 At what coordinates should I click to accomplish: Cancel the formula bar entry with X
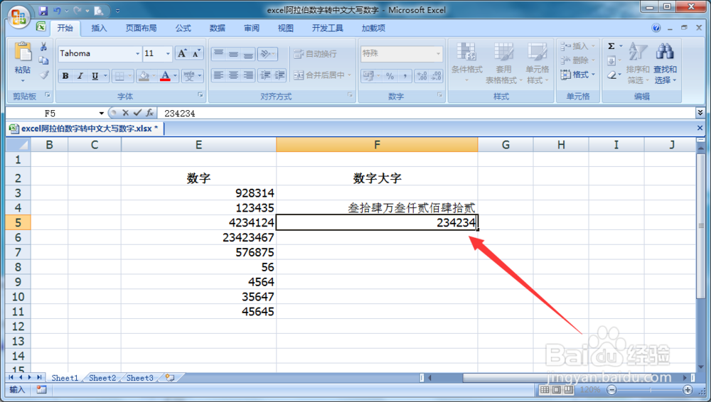click(x=126, y=113)
